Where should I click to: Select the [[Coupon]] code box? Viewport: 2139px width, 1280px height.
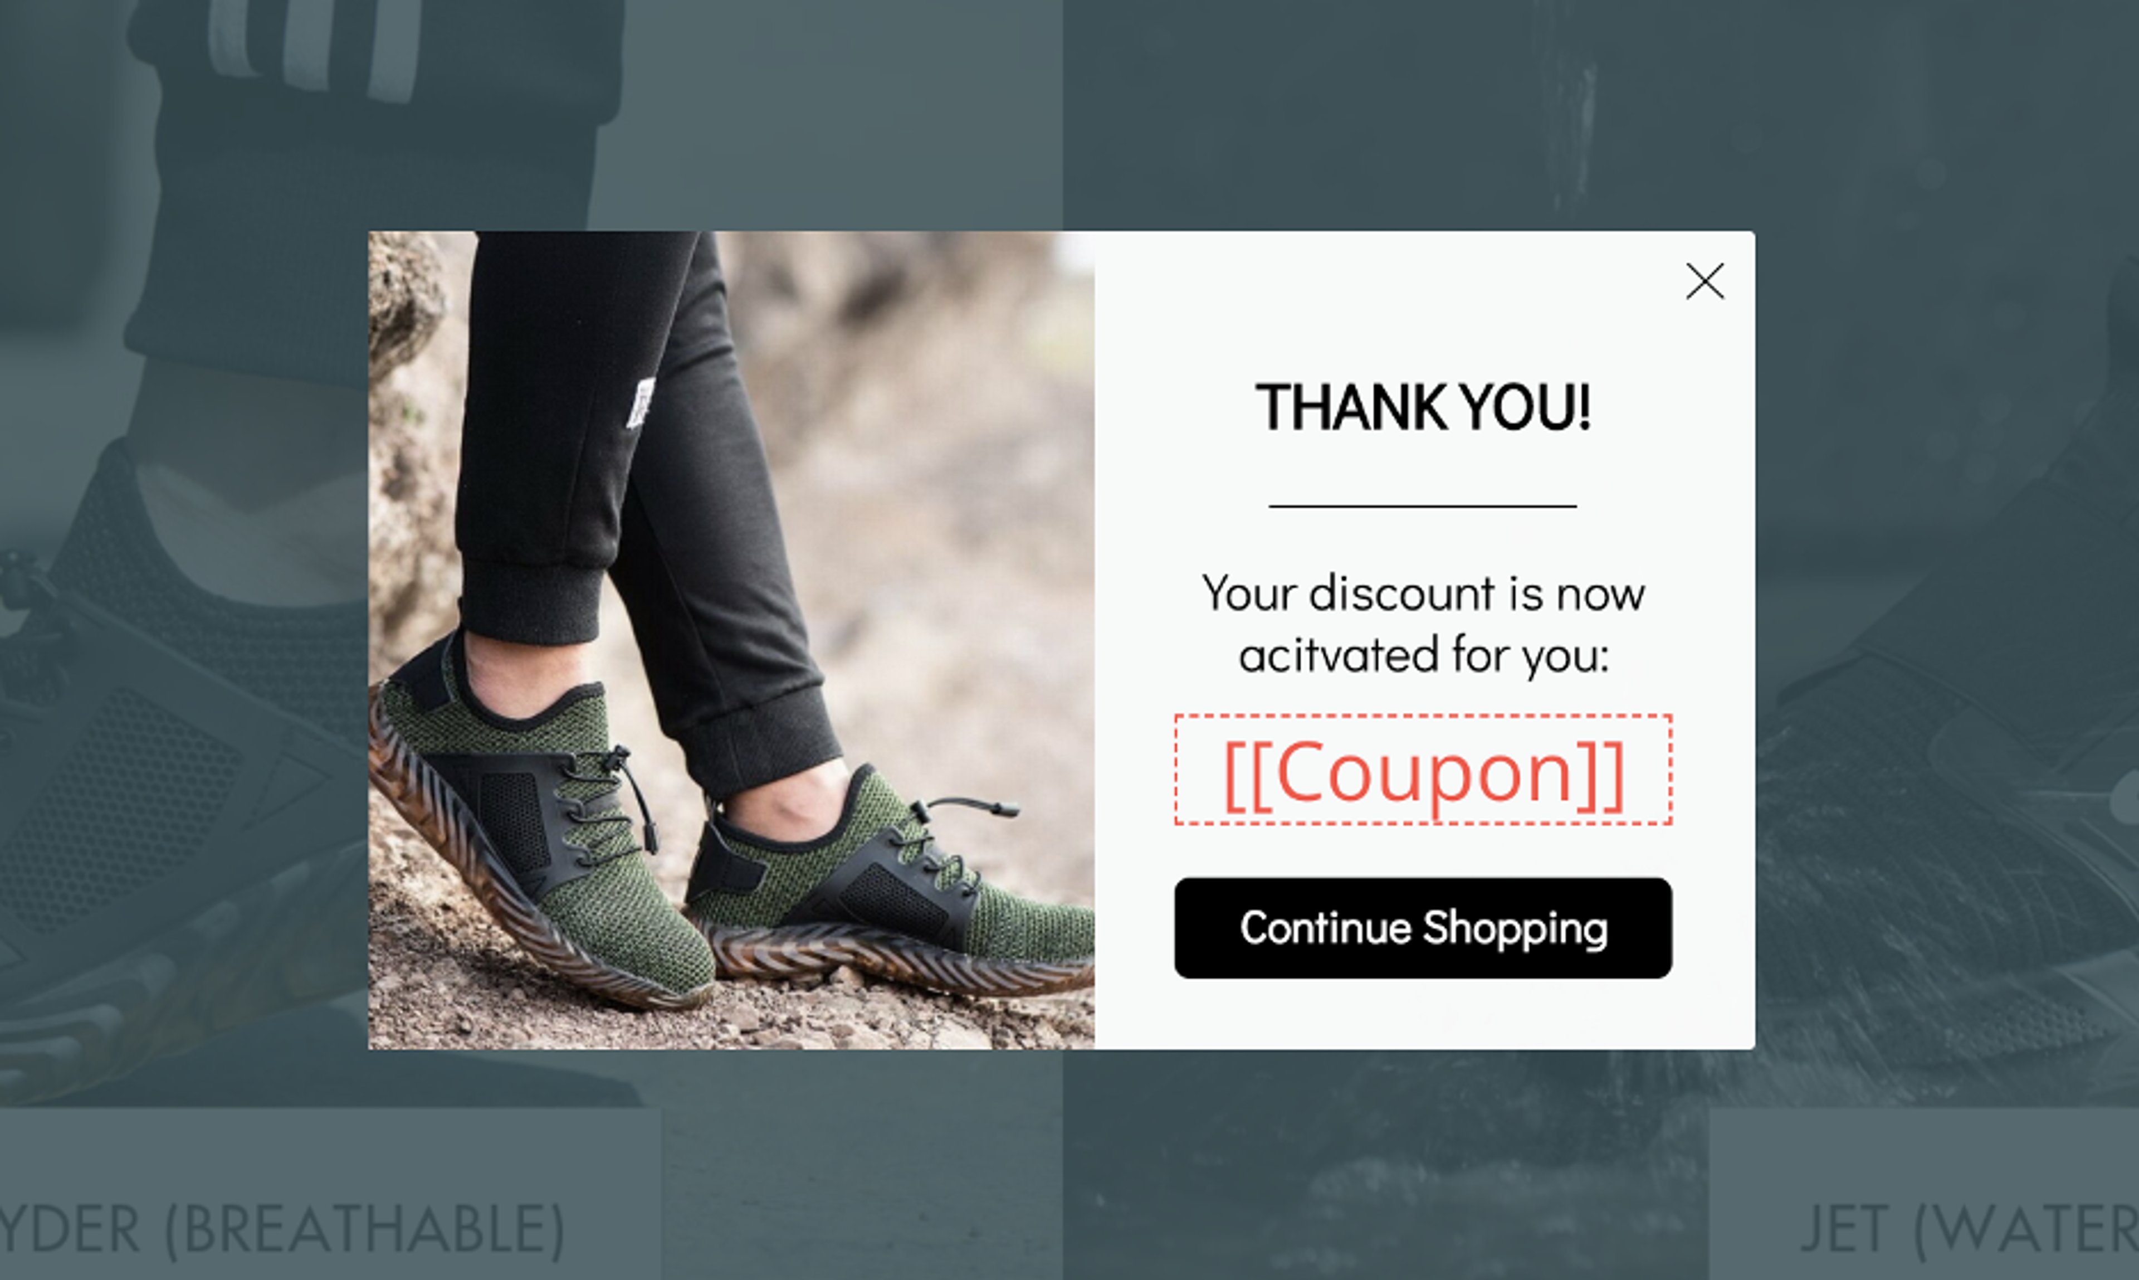[1423, 770]
